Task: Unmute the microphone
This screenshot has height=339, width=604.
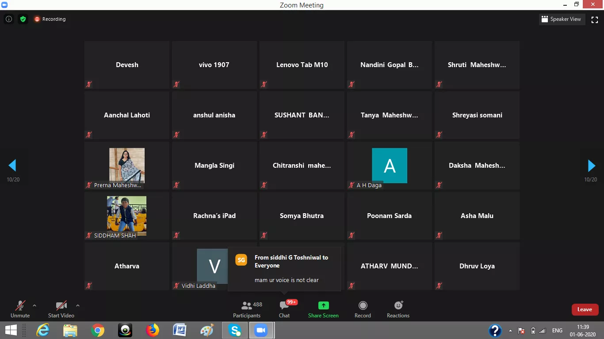Action: (20, 309)
